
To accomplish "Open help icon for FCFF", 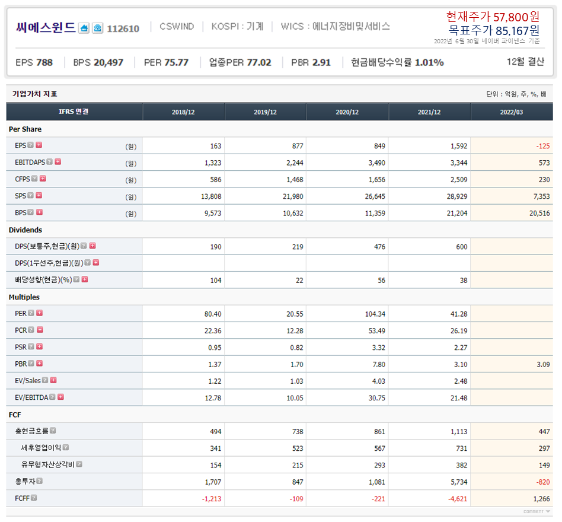I will [34, 498].
